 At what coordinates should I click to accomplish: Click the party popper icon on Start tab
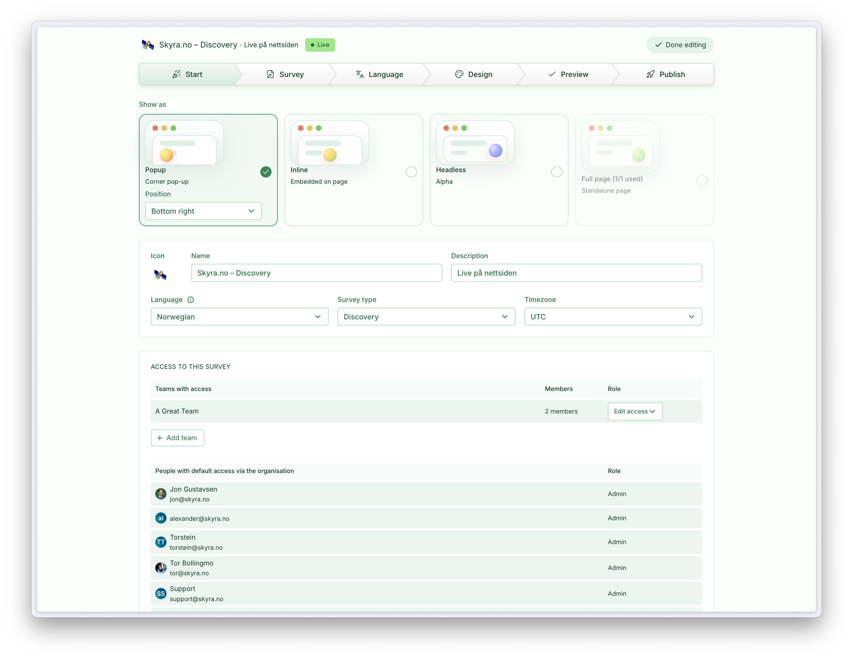pos(177,74)
